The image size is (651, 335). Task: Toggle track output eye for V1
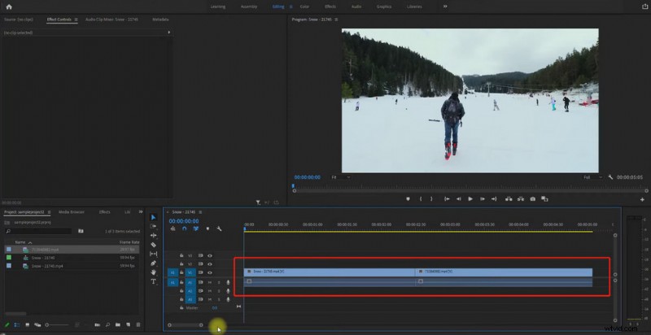pyautogui.click(x=210, y=272)
